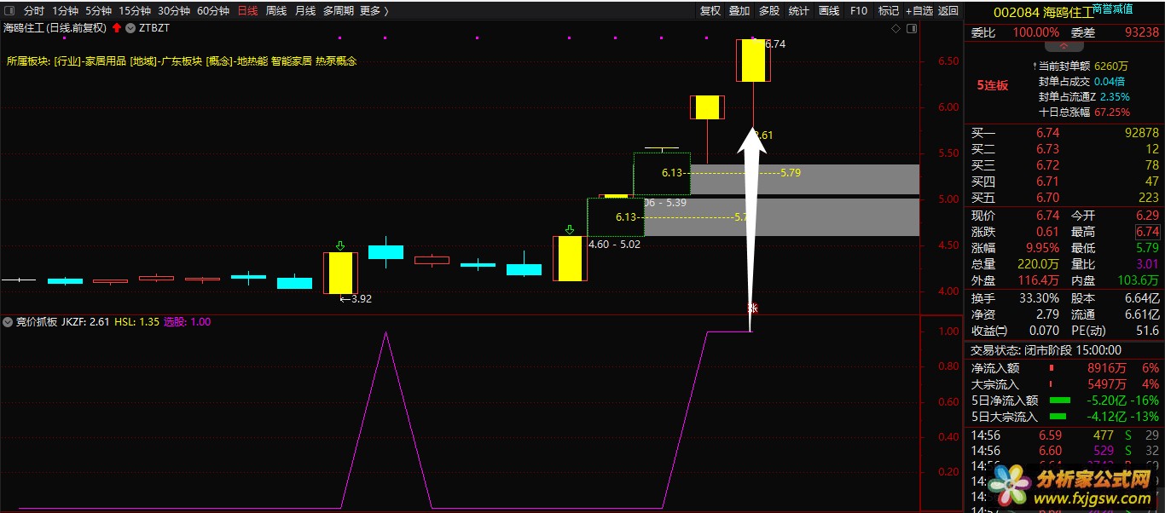
Task: Click the red up-arrow next to 海鸥住工 title
Action: 116,28
